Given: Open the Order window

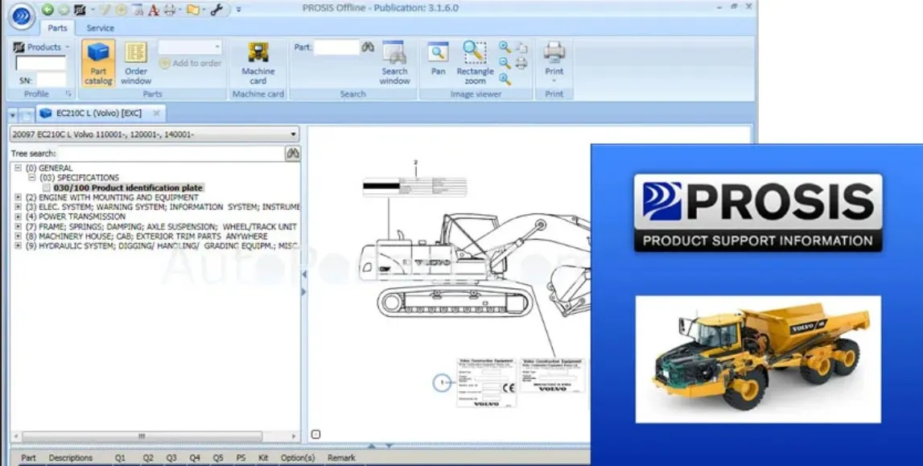Looking at the screenshot, I should click(135, 64).
